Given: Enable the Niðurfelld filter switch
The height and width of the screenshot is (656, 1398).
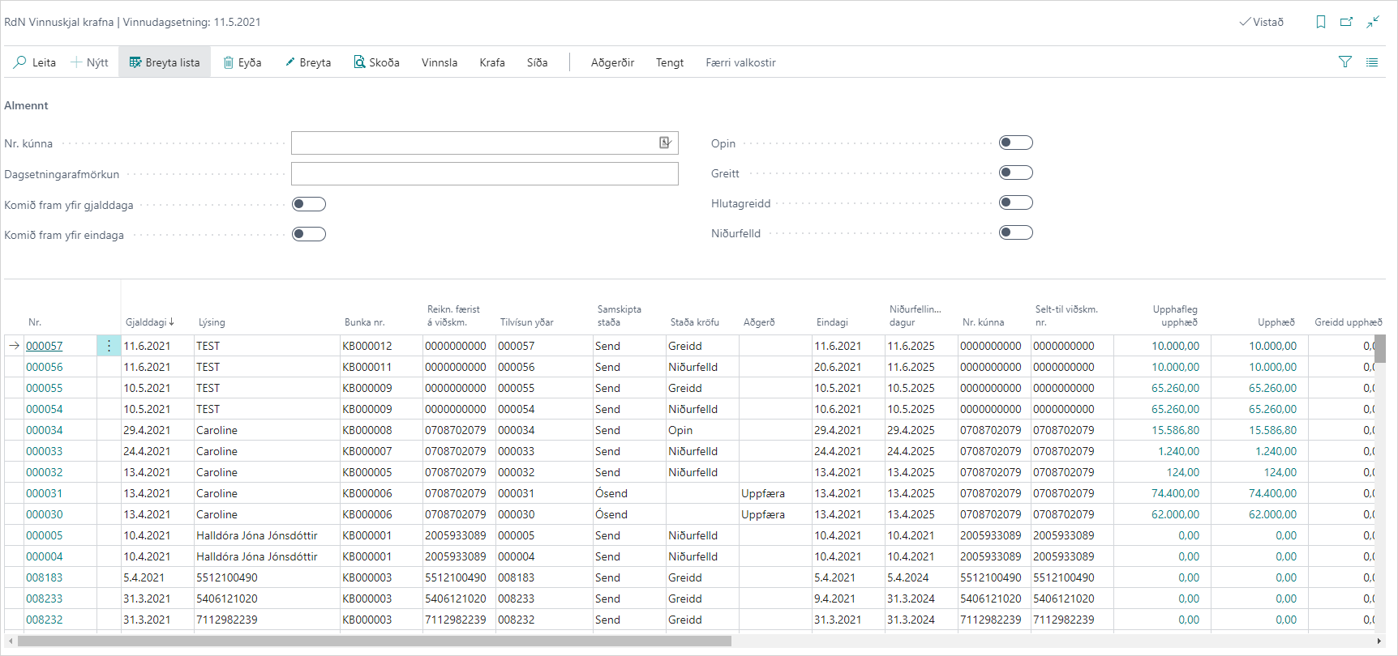Looking at the screenshot, I should [x=1016, y=232].
